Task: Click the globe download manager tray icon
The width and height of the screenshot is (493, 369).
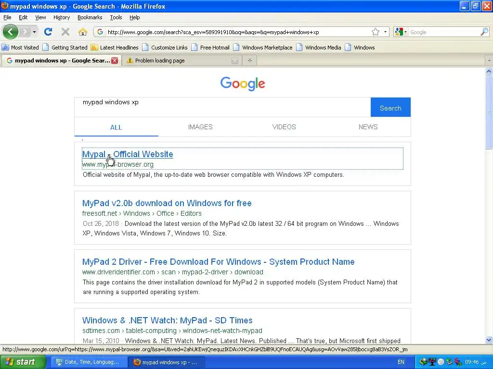Action: [423, 362]
